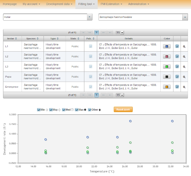Select page 1 in bottom paginator
Viewport: 191px width, 176px height.
point(97,95)
